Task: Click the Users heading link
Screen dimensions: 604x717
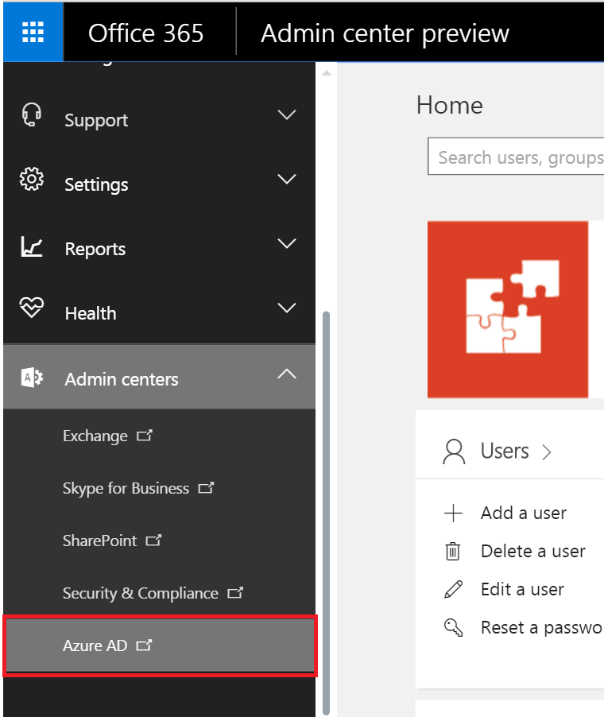Action: click(x=505, y=451)
